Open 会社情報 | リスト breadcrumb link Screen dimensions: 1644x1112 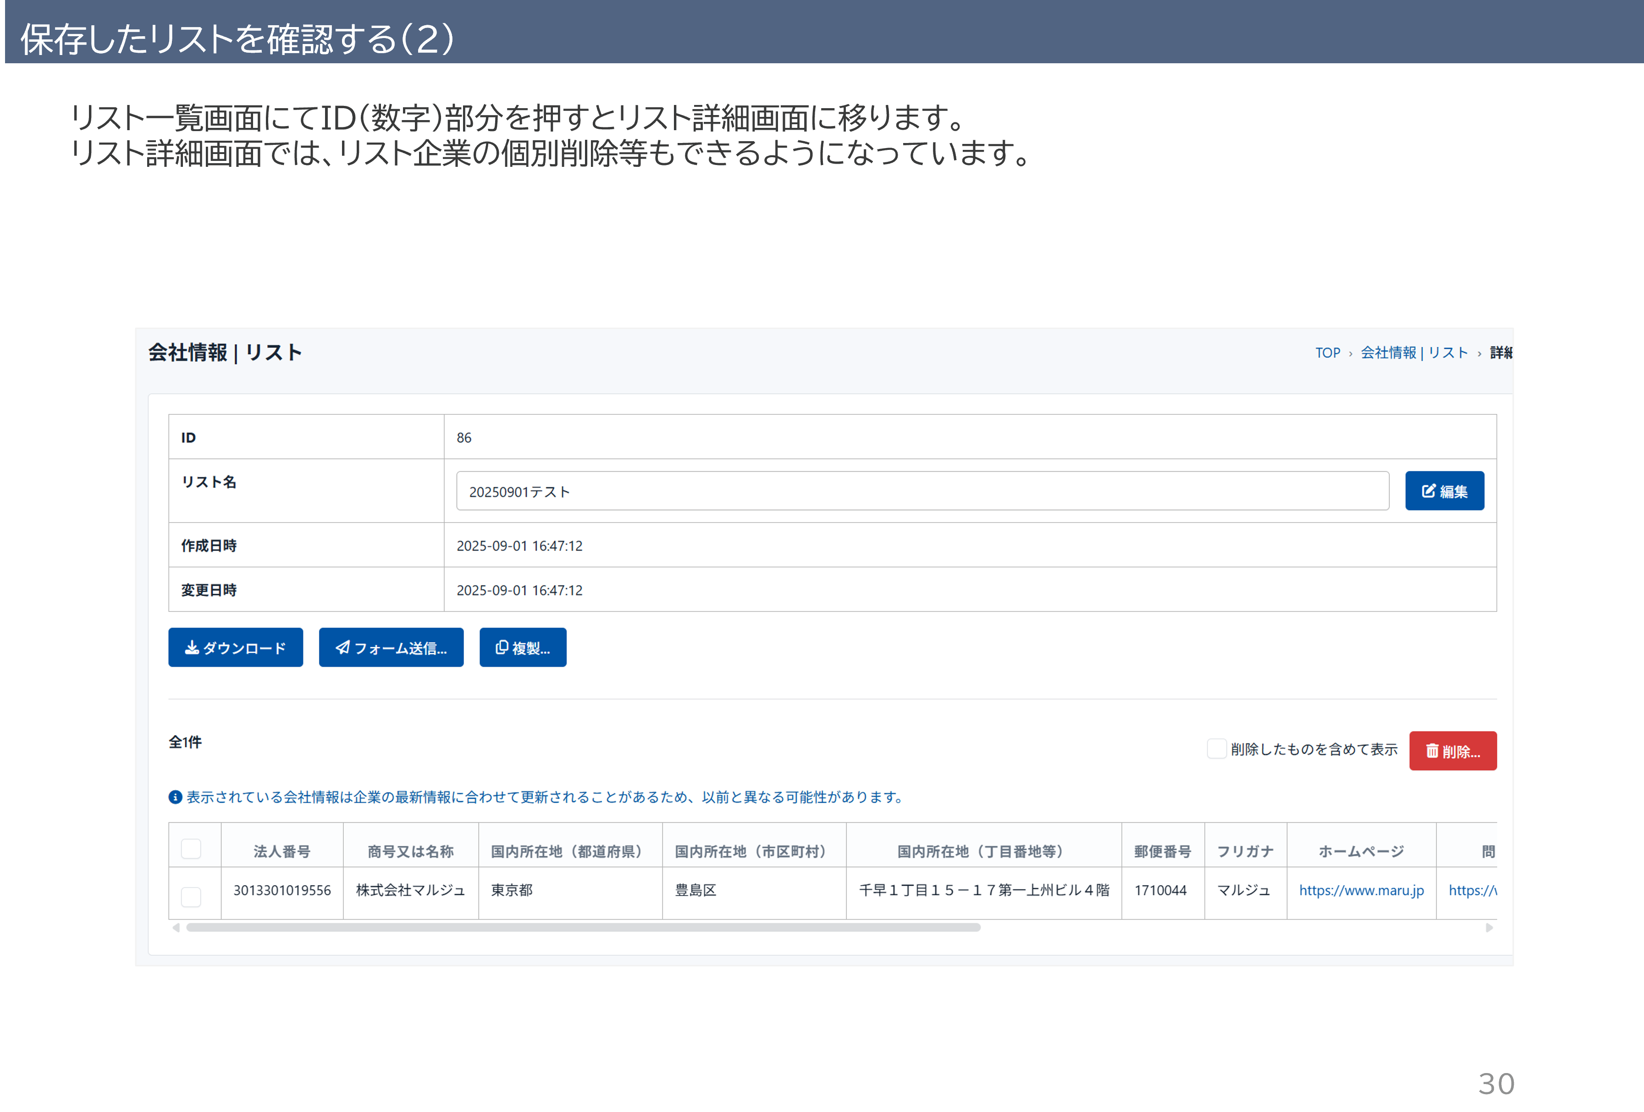tap(1413, 352)
